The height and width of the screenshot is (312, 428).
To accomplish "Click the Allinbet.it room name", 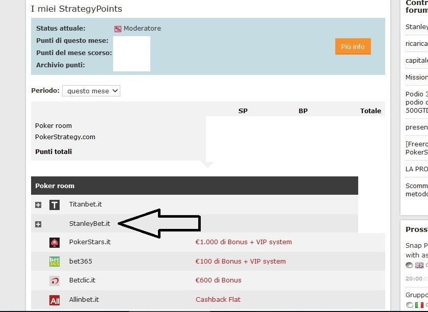I will tap(84, 299).
